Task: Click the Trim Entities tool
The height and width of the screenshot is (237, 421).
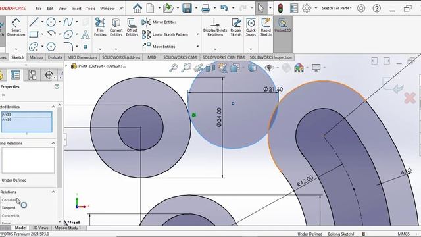Action: pyautogui.click(x=100, y=27)
